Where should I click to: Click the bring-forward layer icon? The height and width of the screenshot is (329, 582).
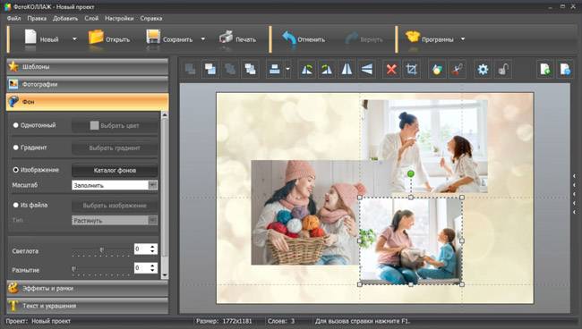pos(210,69)
